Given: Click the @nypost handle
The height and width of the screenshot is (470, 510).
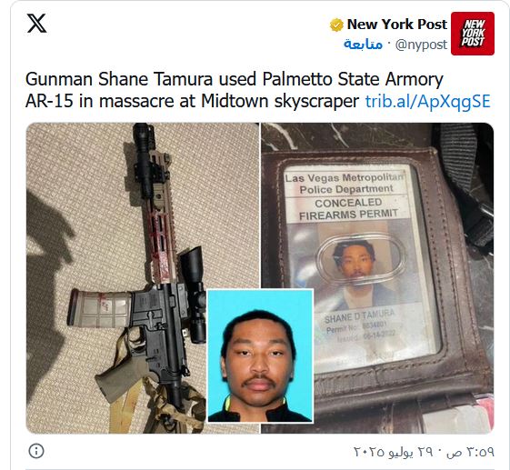Looking at the screenshot, I should click(421, 45).
